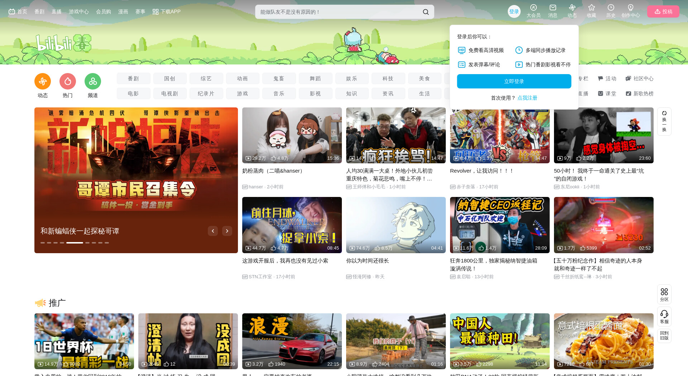Go to next banner slide arrow
The height and width of the screenshot is (376, 688).
click(x=227, y=231)
